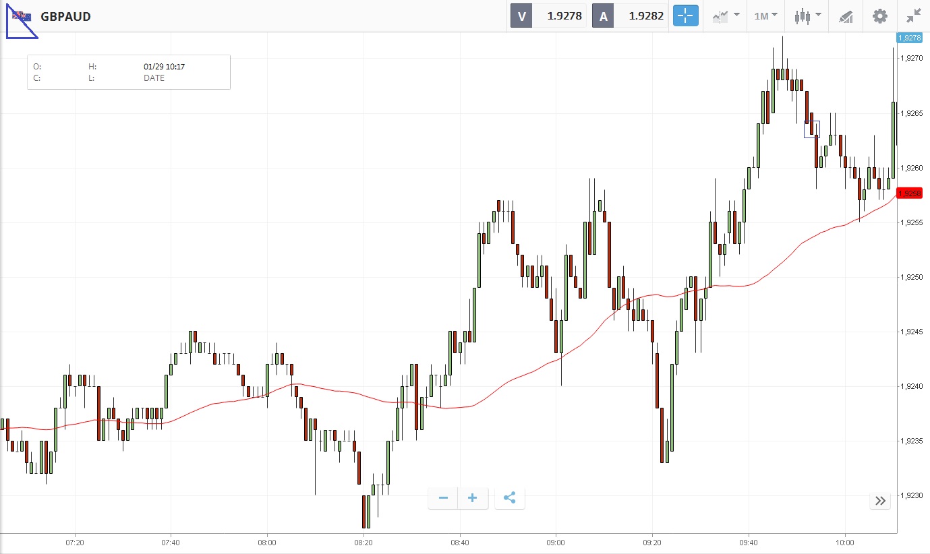The width and height of the screenshot is (930, 554).
Task: Open the drawing tools pencil icon
Action: tap(846, 16)
